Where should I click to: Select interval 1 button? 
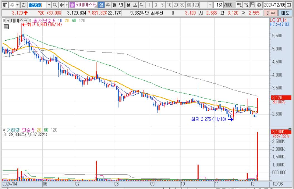point(149,5)
